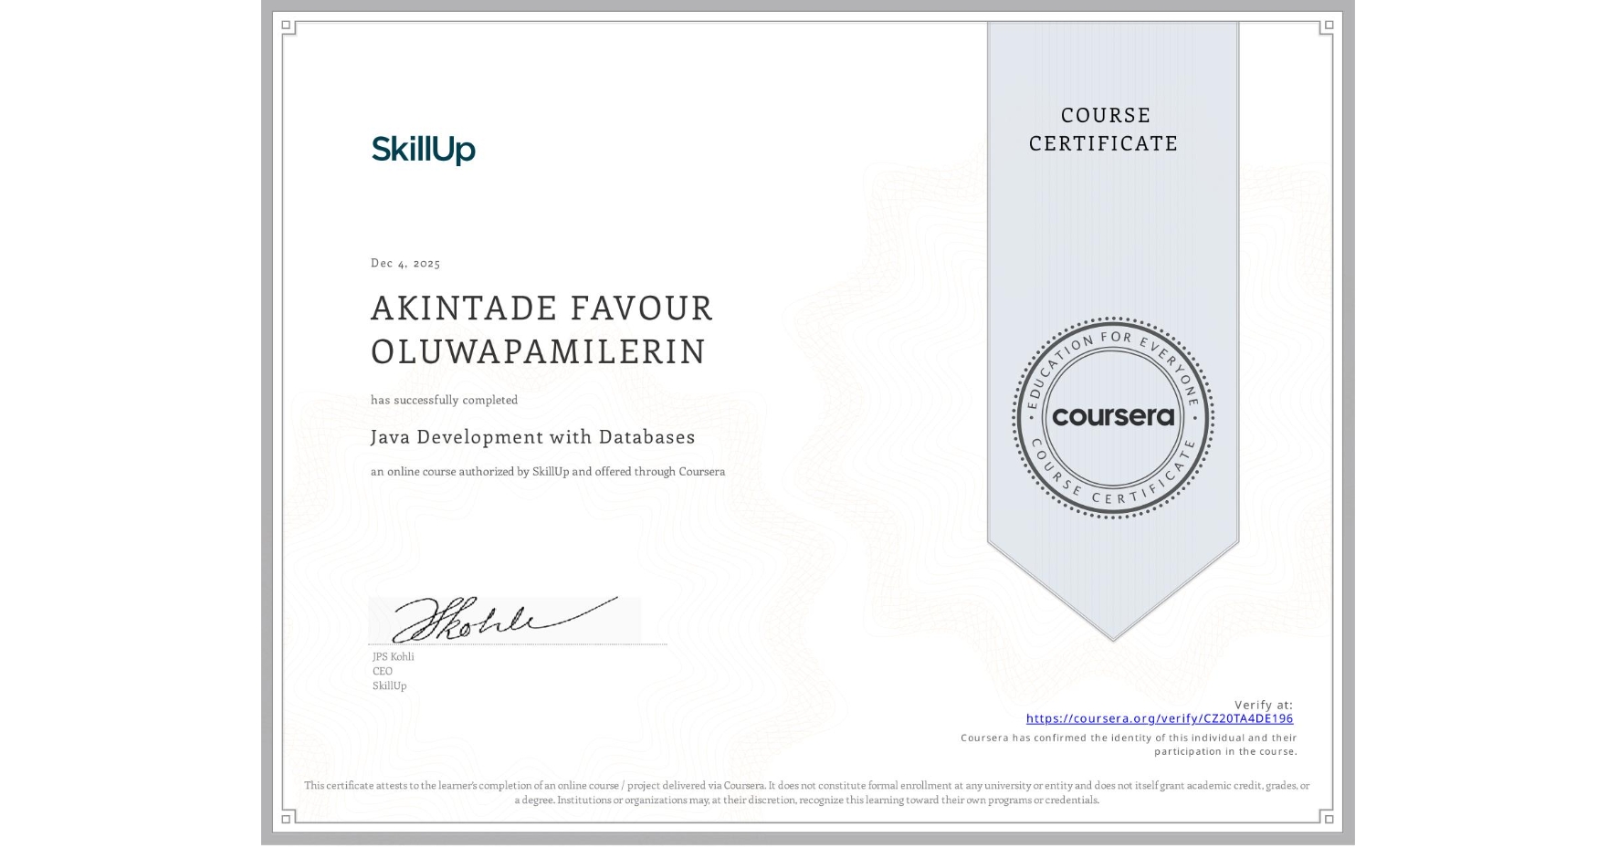Click the SkillUp logo

[424, 150]
